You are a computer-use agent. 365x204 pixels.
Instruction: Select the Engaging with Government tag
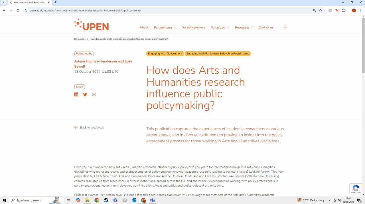coord(165,54)
